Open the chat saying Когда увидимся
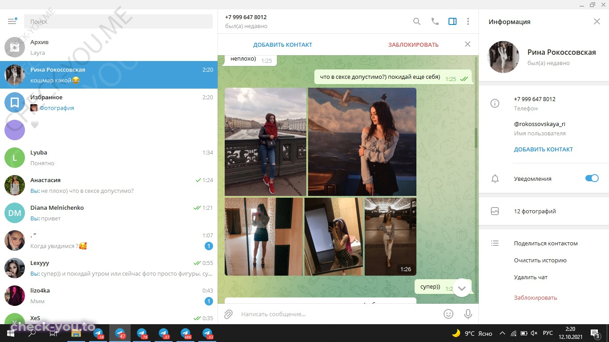This screenshot has height=342, width=609. (109, 240)
